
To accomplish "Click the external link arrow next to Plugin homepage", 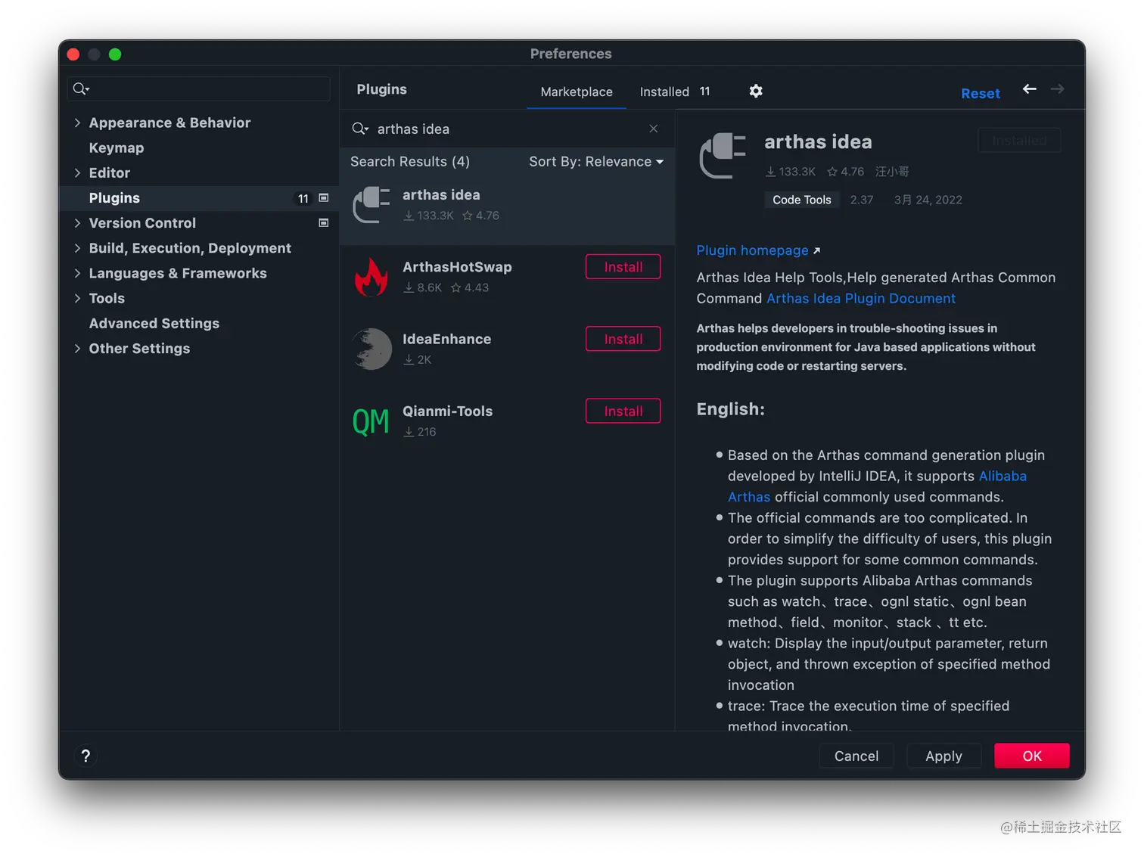I will [x=816, y=251].
